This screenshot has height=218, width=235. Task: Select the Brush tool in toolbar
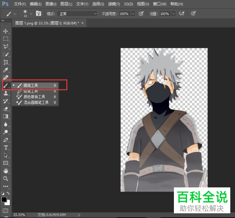(x=6, y=86)
